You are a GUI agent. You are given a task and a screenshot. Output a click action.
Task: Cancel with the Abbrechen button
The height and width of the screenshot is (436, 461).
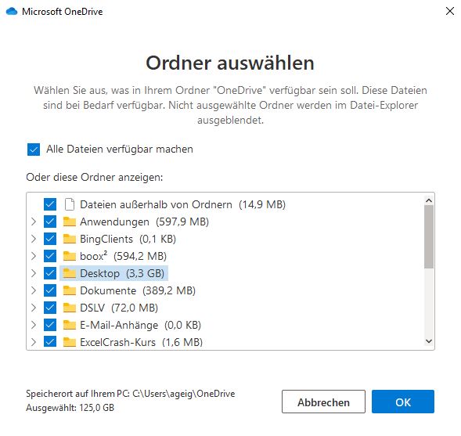coord(323,402)
